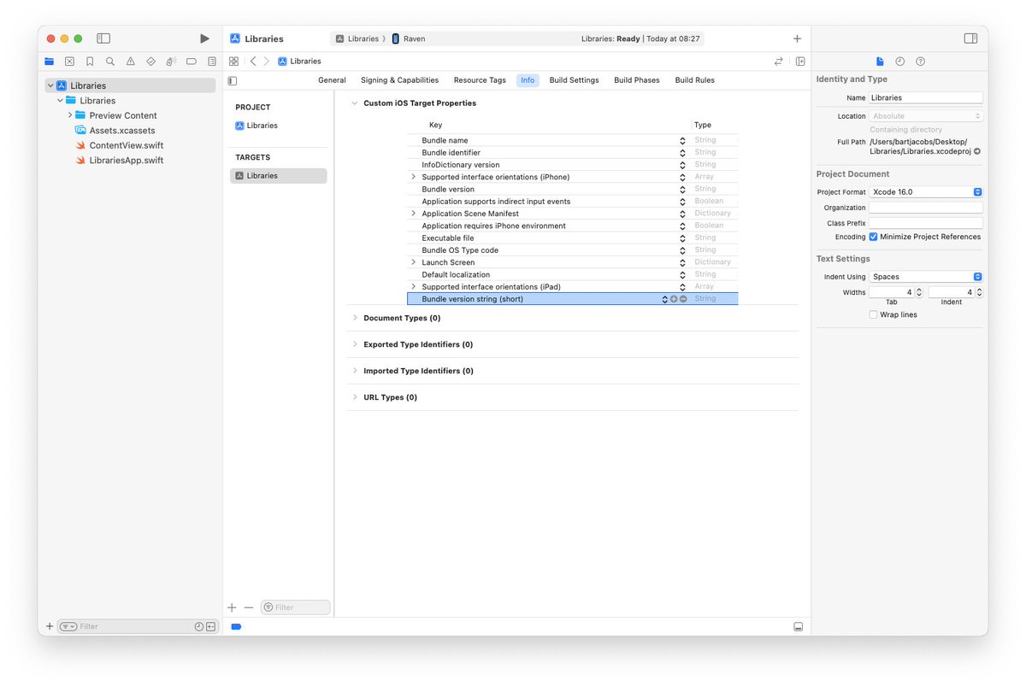Add a new file in the navigator footer
This screenshot has width=1026, height=686.
point(50,626)
